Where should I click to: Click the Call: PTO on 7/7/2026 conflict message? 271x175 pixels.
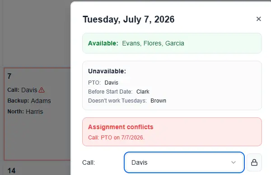click(x=116, y=138)
